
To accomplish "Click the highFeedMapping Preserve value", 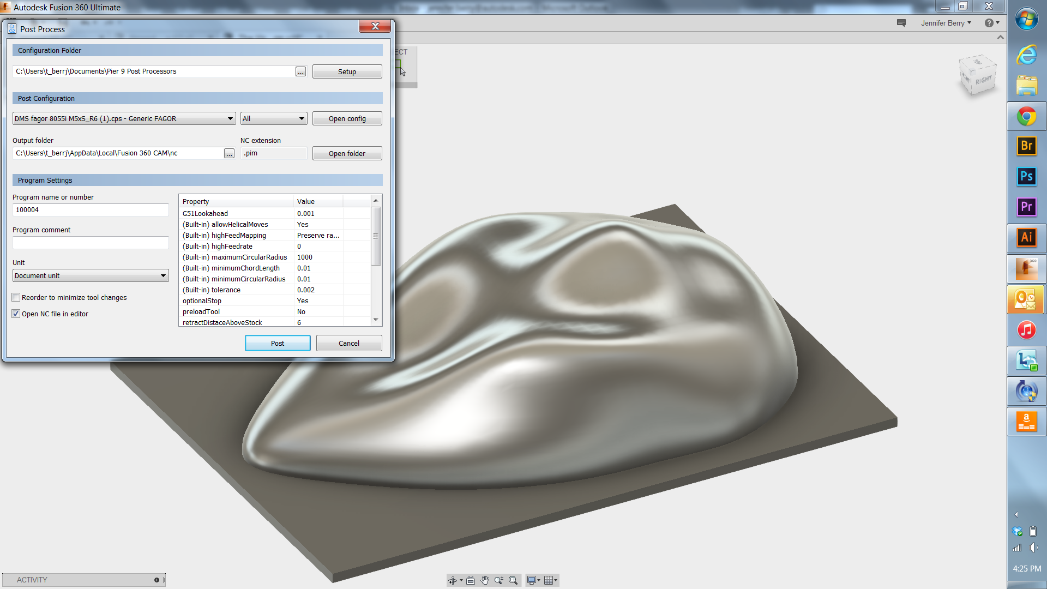I will point(318,236).
